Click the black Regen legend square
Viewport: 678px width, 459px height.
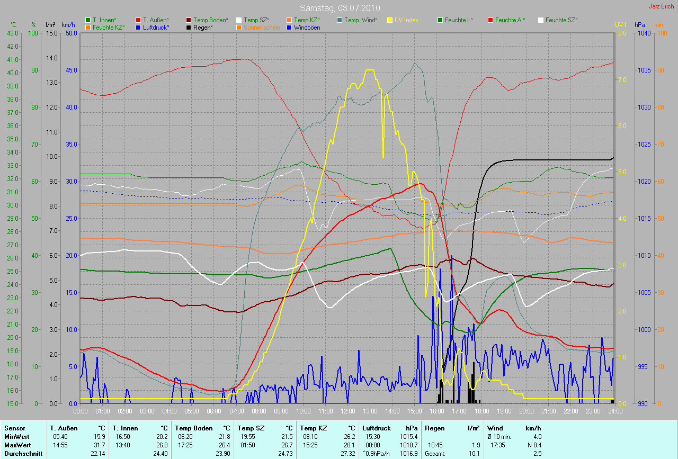(189, 27)
